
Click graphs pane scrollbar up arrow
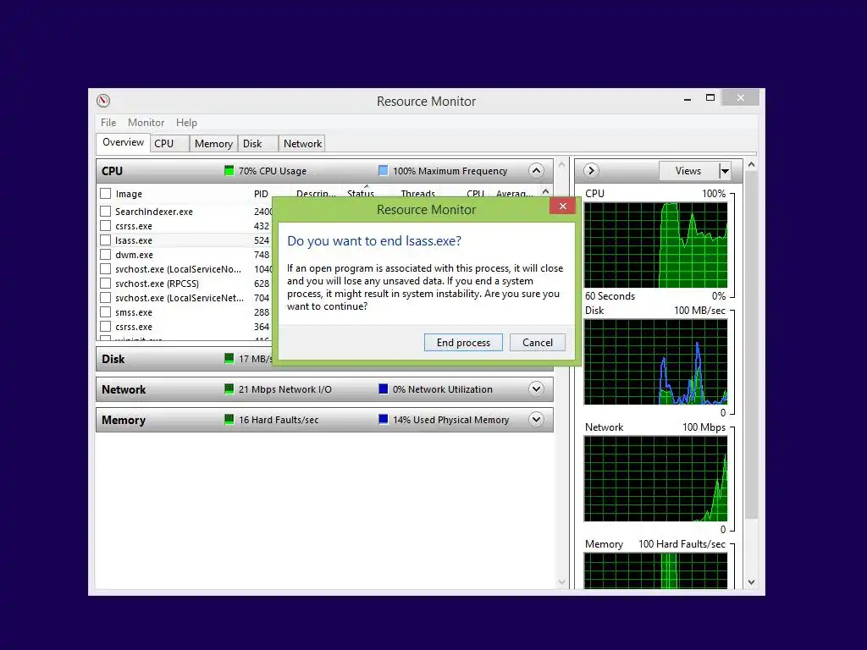pyautogui.click(x=752, y=165)
